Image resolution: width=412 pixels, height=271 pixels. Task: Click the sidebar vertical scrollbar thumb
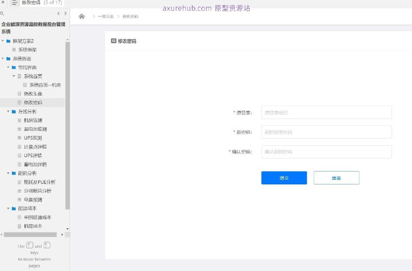pyautogui.click(x=67, y=126)
